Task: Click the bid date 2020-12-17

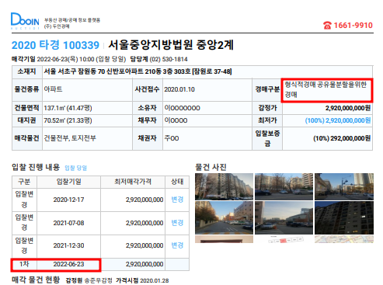Action: 68,200
